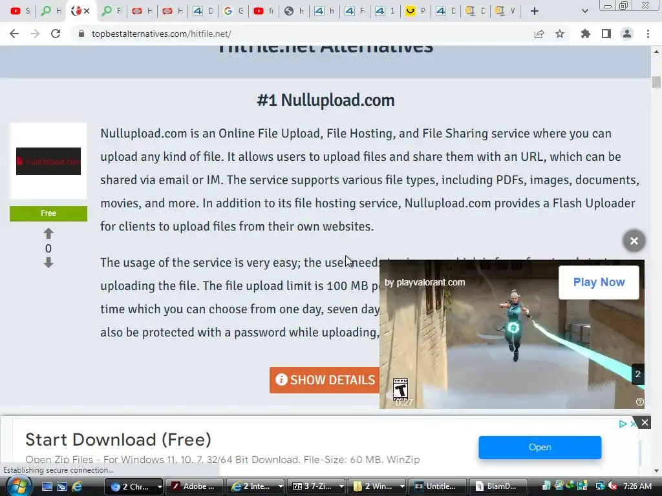Expand Windows Explorer group dropdown arrow
662x496 pixels.
point(402,486)
